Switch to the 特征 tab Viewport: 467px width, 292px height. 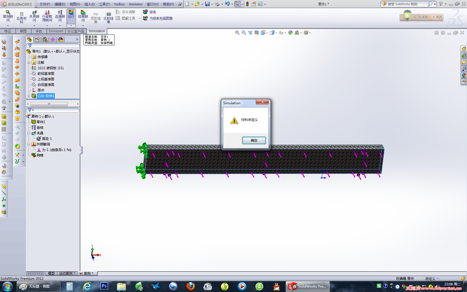(x=8, y=31)
